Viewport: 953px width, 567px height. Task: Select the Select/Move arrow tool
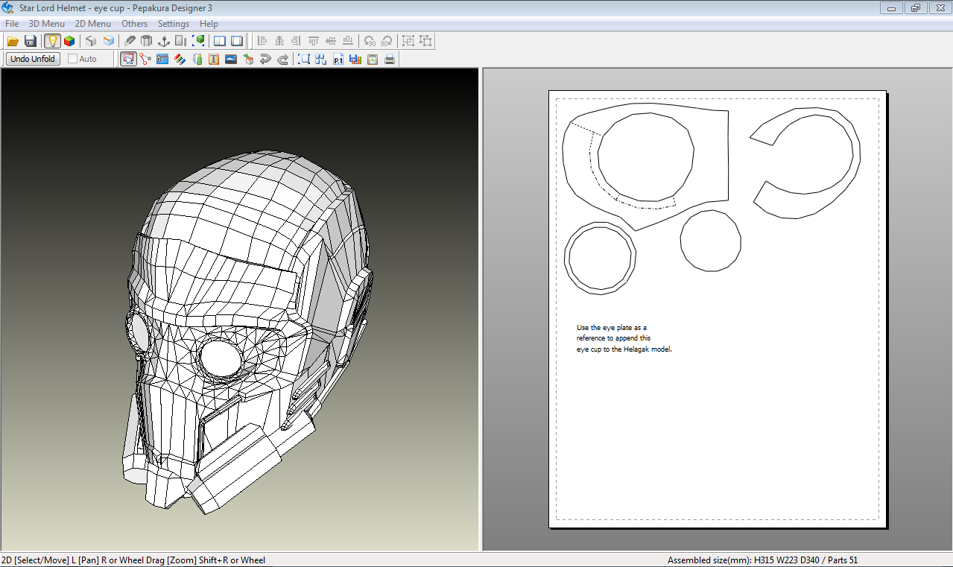point(128,59)
